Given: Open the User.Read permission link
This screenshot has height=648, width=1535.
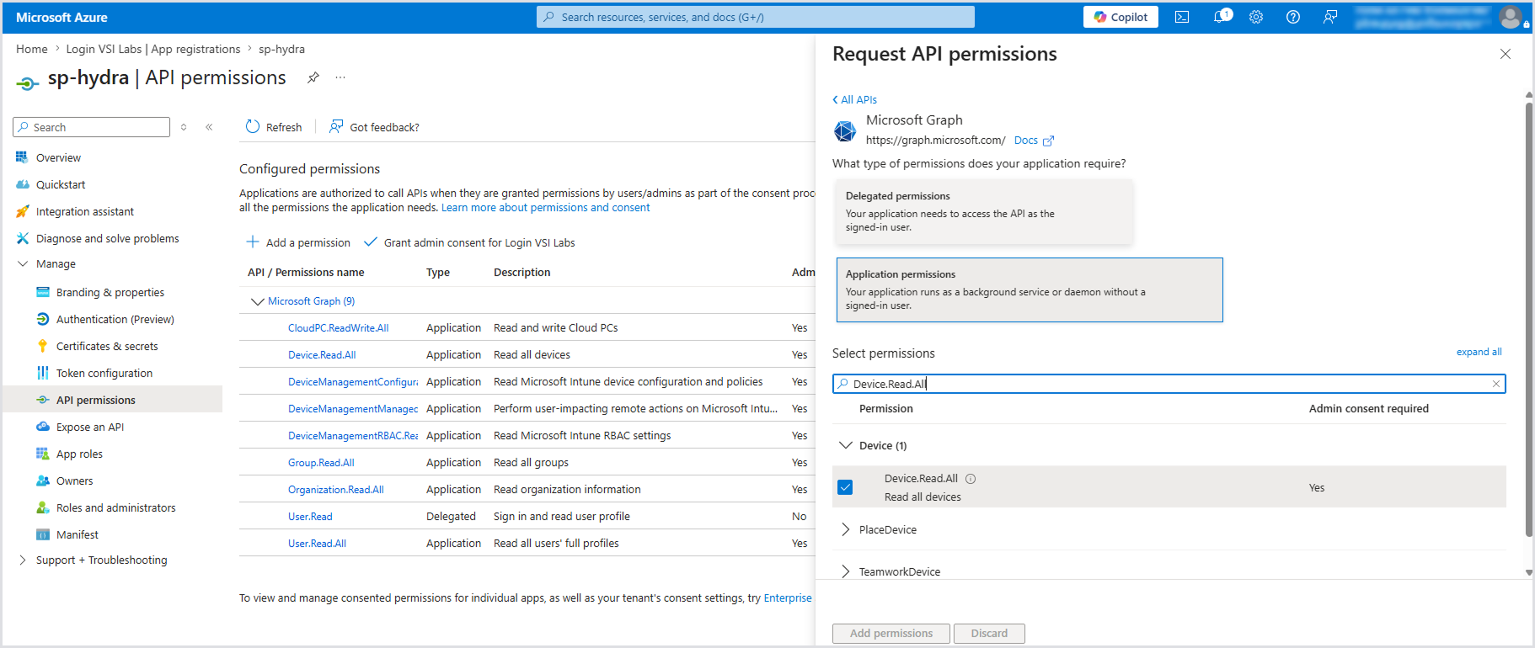Looking at the screenshot, I should tap(310, 517).
